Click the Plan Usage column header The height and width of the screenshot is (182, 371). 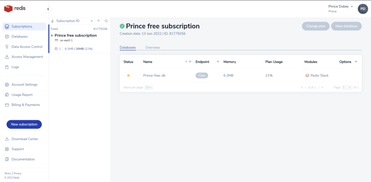click(x=274, y=62)
